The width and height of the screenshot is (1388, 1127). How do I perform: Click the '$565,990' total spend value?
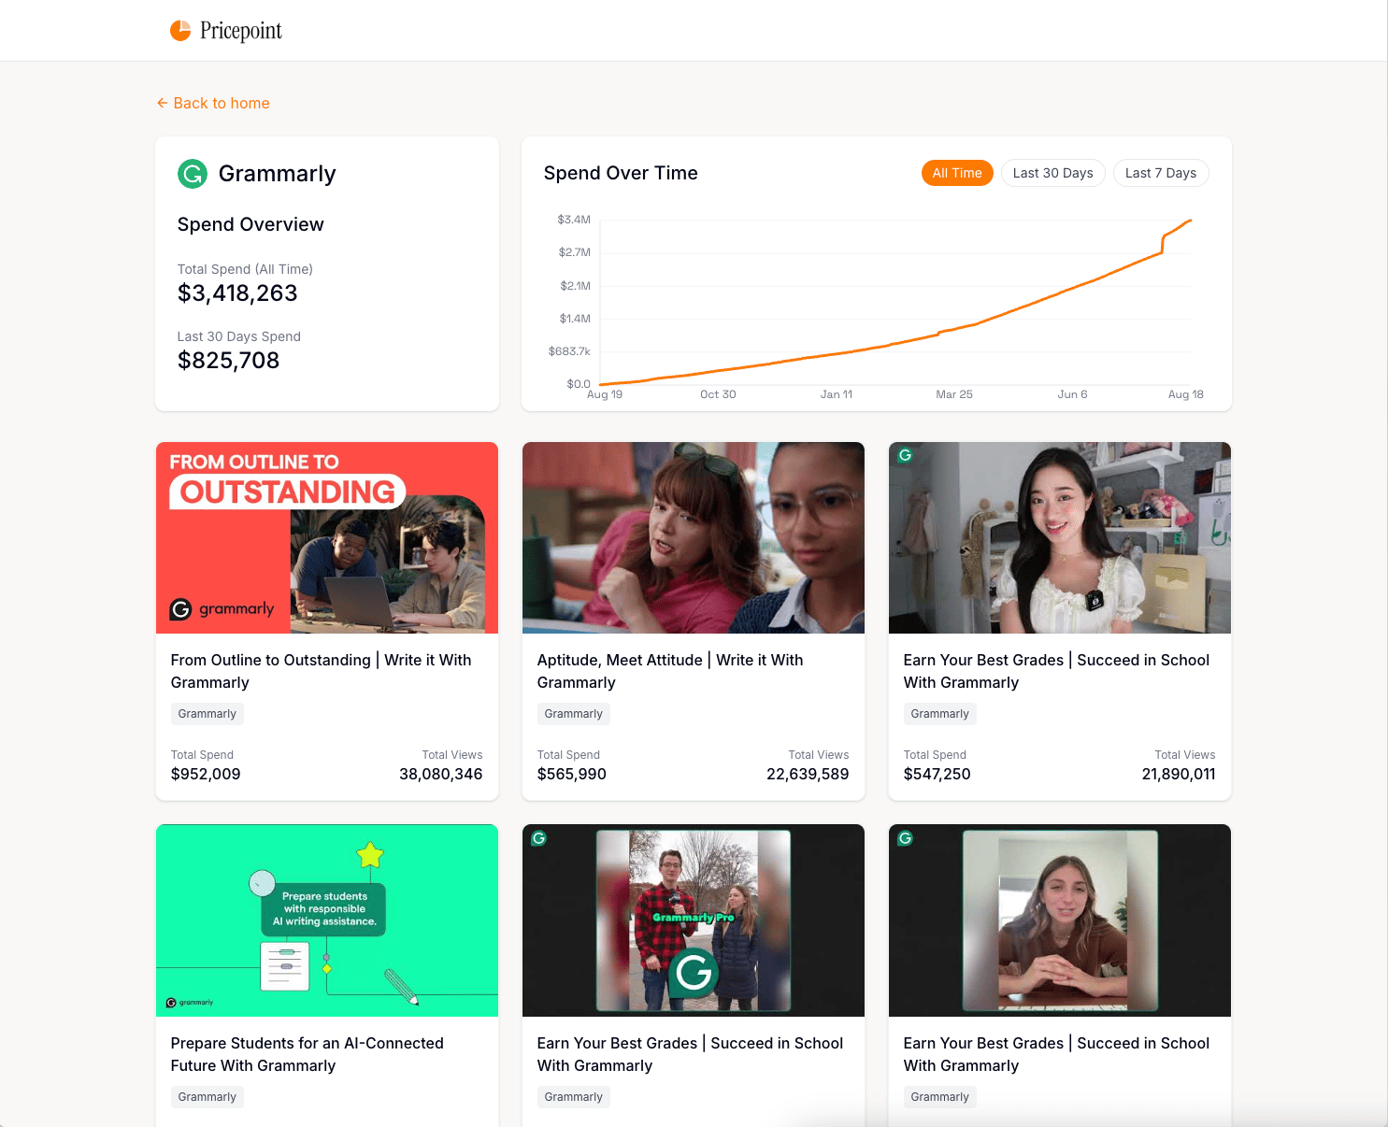[x=572, y=774]
